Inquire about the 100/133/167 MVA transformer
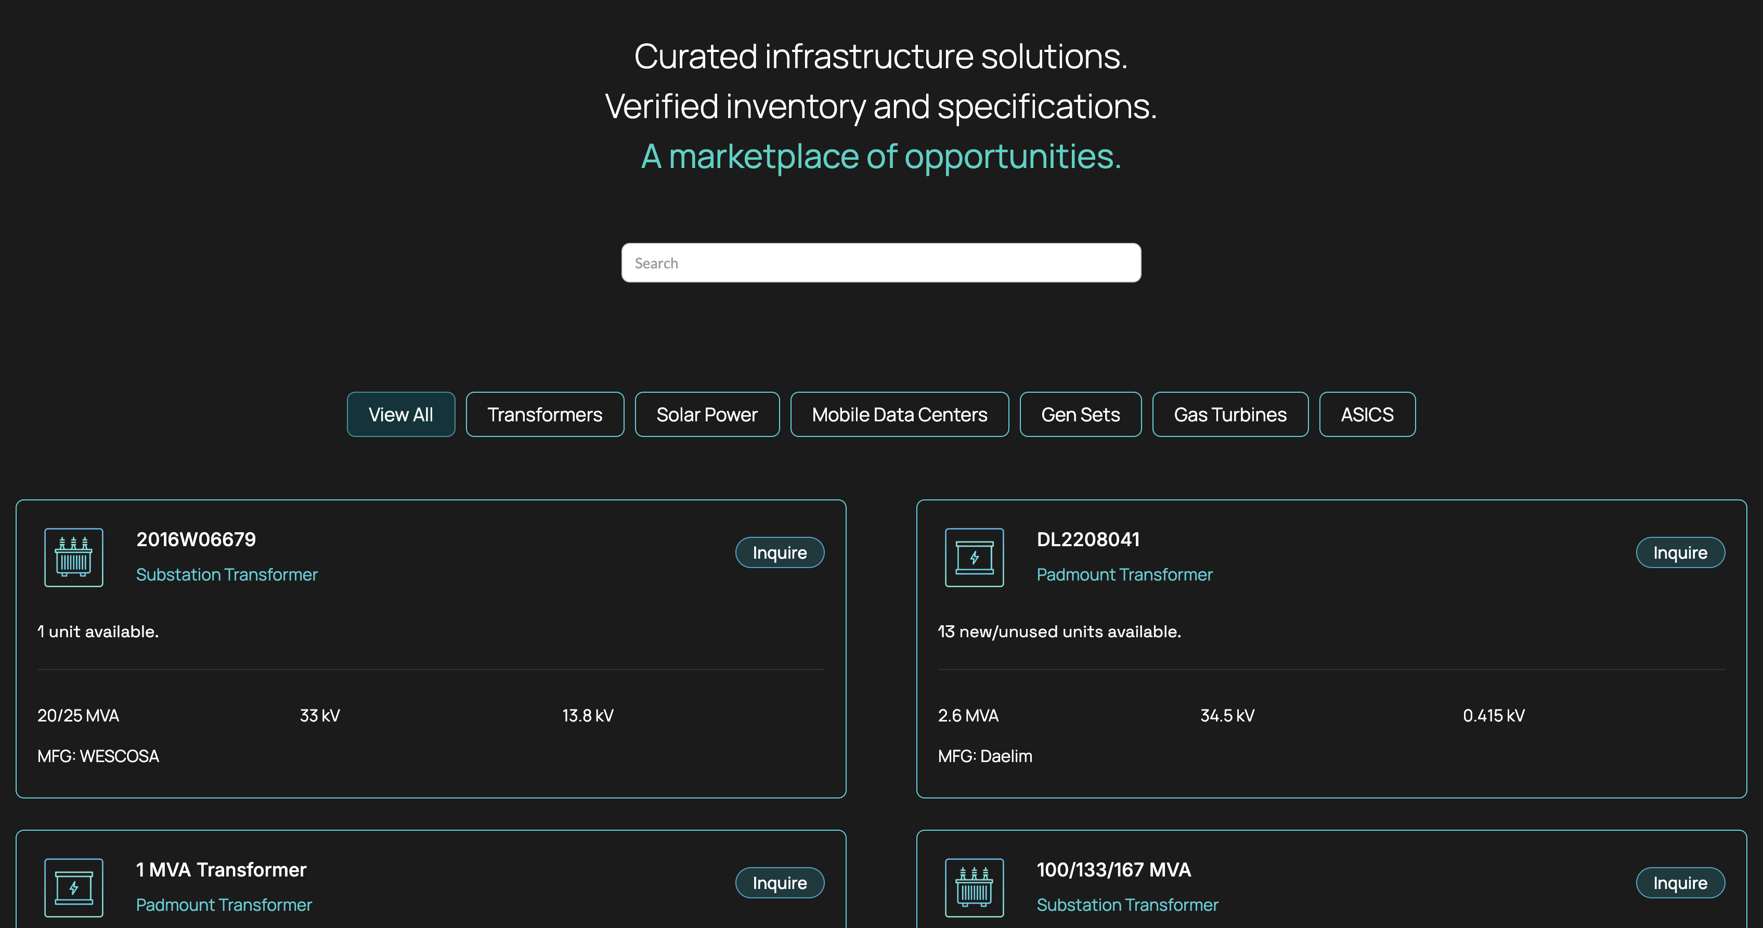The width and height of the screenshot is (1763, 928). tap(1680, 883)
